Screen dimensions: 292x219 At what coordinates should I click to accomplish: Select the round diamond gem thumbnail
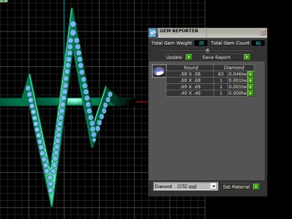click(159, 71)
